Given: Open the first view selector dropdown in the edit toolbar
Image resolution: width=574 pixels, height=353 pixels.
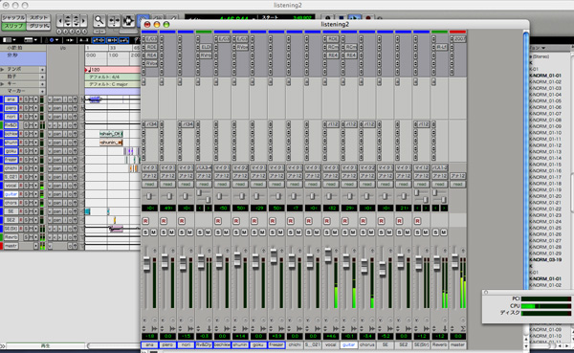Looking at the screenshot, I should 9,40.
